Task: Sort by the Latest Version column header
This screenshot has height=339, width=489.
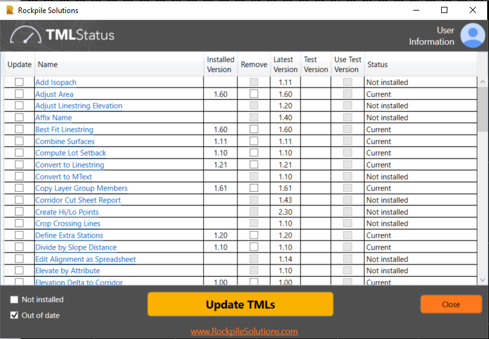Action: point(285,64)
